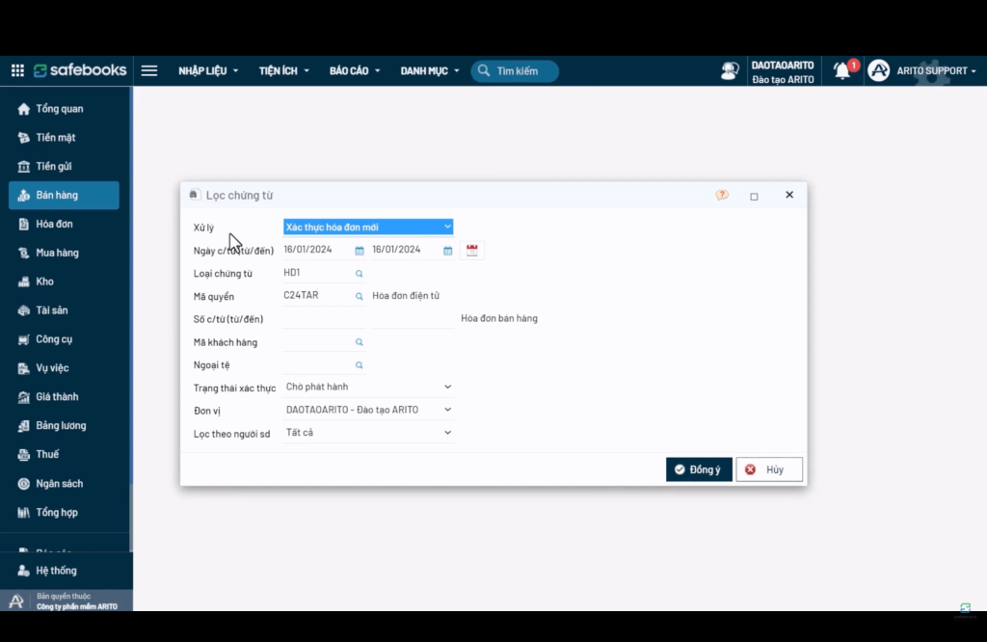Viewport: 987px width, 642px height.
Task: Click the Hủy button
Action: tap(769, 469)
